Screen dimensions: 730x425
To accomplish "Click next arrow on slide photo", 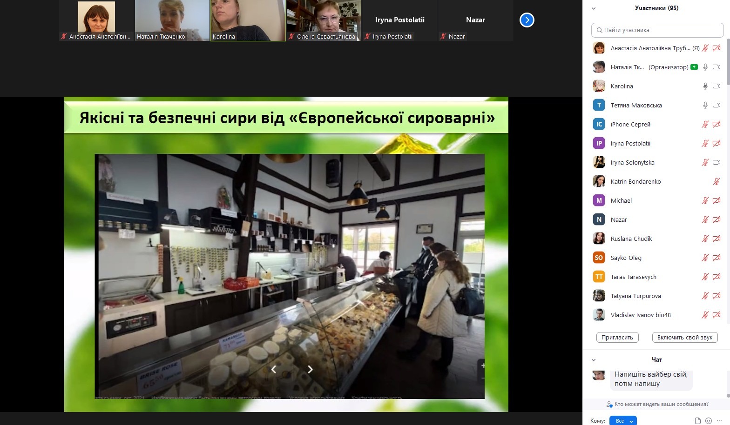I will 310,369.
